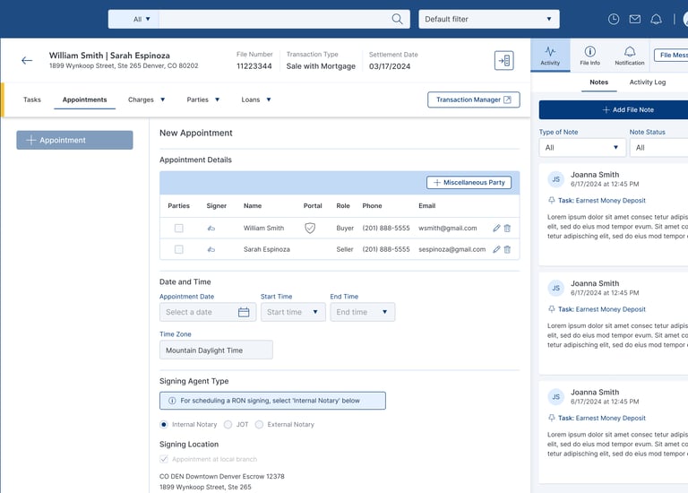Click first note's task pin icon

pos(552,200)
